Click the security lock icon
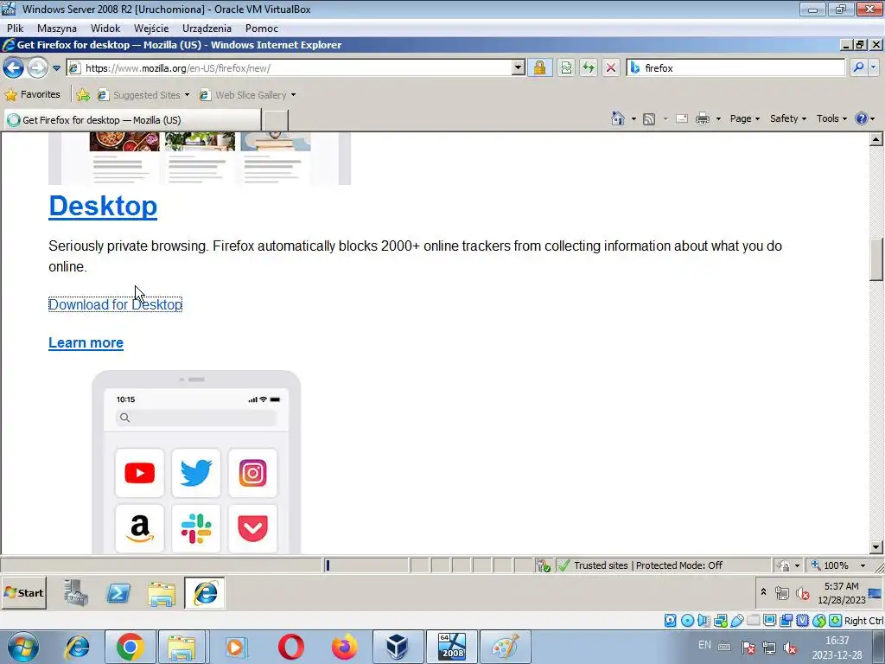The image size is (885, 664). click(539, 68)
